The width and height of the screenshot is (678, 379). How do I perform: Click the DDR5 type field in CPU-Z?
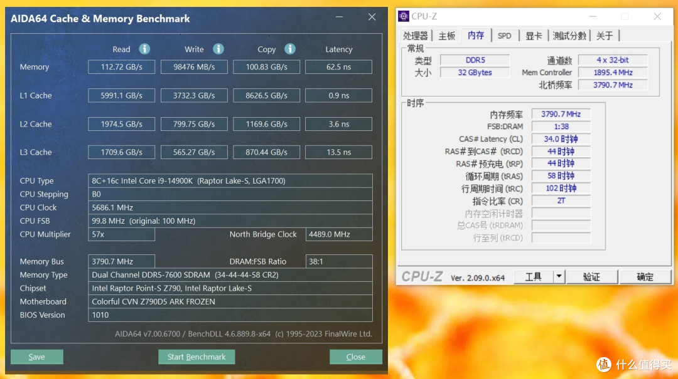(x=475, y=60)
